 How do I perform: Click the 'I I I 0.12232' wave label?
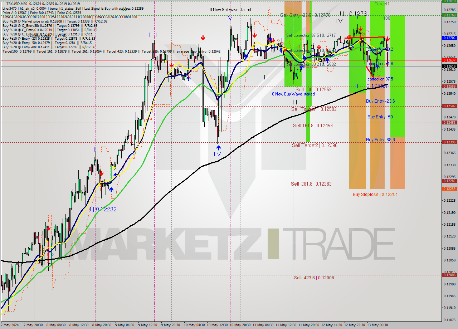(101, 209)
